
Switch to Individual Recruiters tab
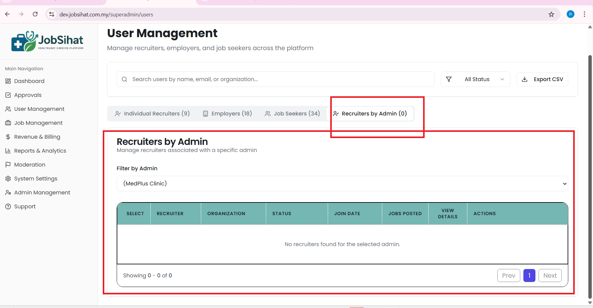[x=152, y=114]
